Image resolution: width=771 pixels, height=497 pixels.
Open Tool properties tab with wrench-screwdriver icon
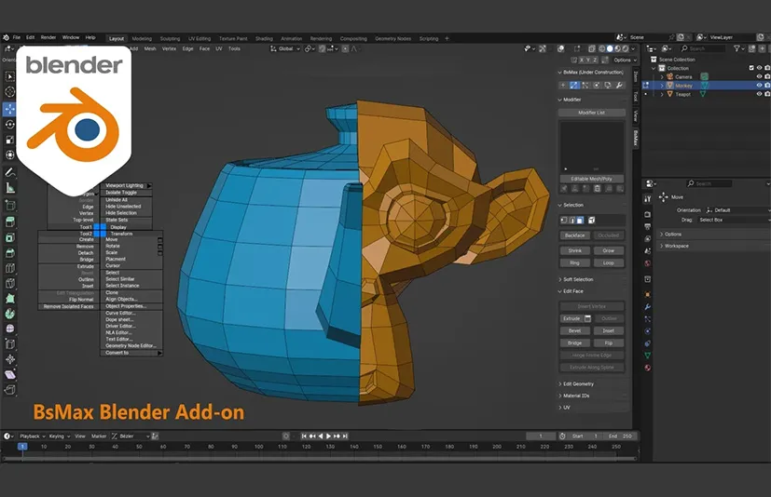coord(648,198)
